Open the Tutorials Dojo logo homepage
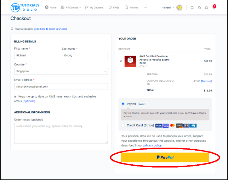This screenshot has height=181, width=228. coord(25,8)
